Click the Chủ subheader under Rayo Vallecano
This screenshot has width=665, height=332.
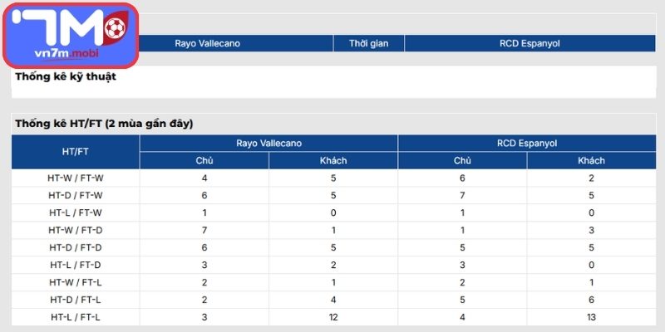coord(204,160)
